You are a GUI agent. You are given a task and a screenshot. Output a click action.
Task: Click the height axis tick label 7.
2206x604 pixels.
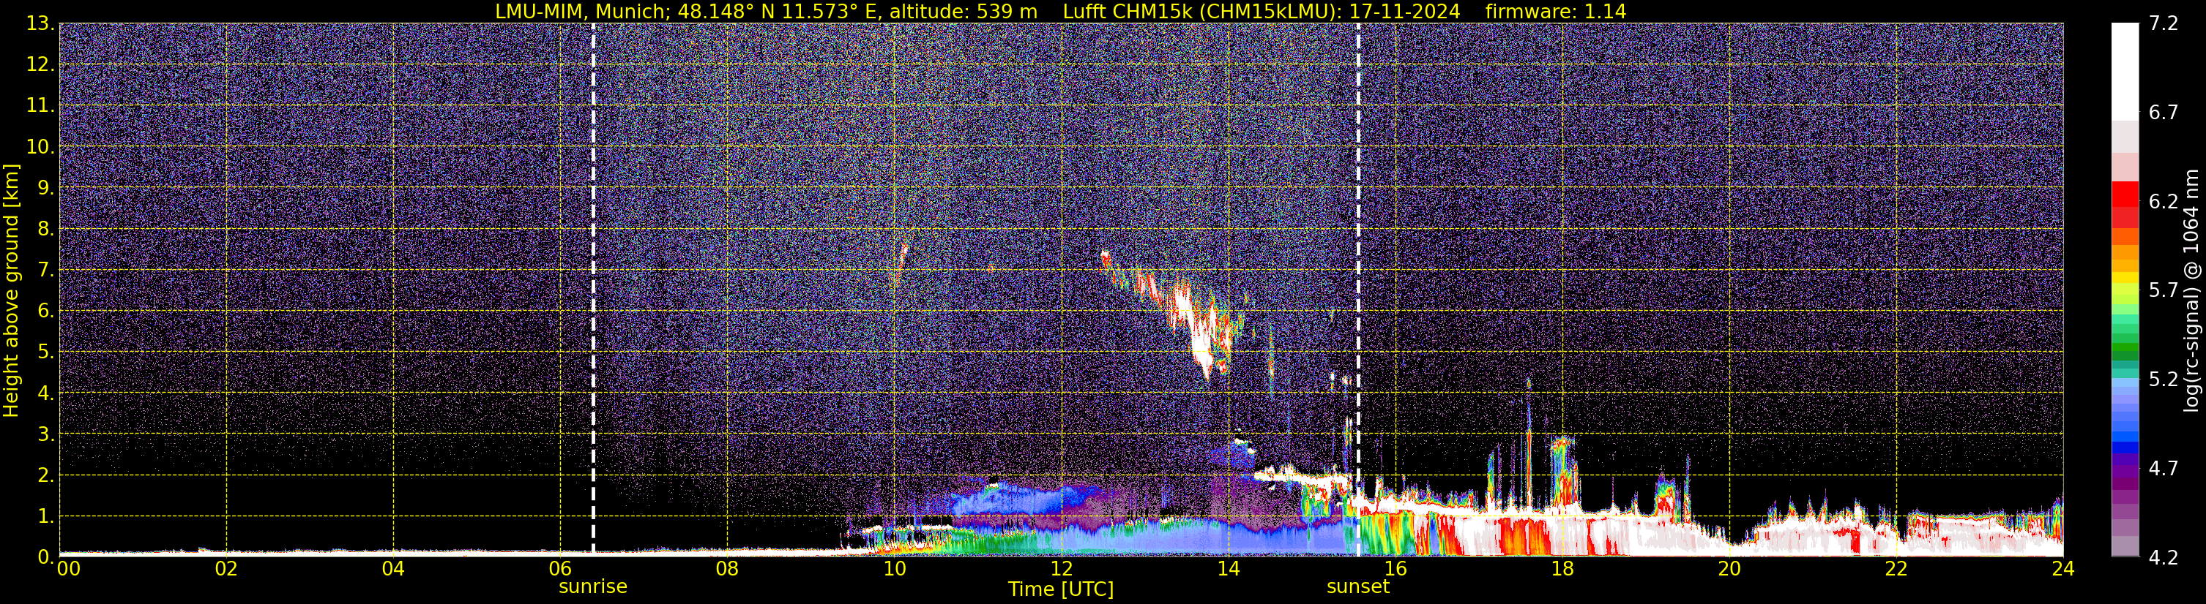point(45,270)
